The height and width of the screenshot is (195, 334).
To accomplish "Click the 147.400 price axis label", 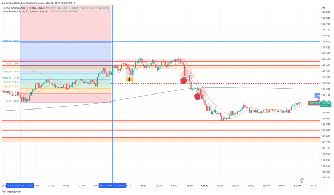I will coord(325,65).
